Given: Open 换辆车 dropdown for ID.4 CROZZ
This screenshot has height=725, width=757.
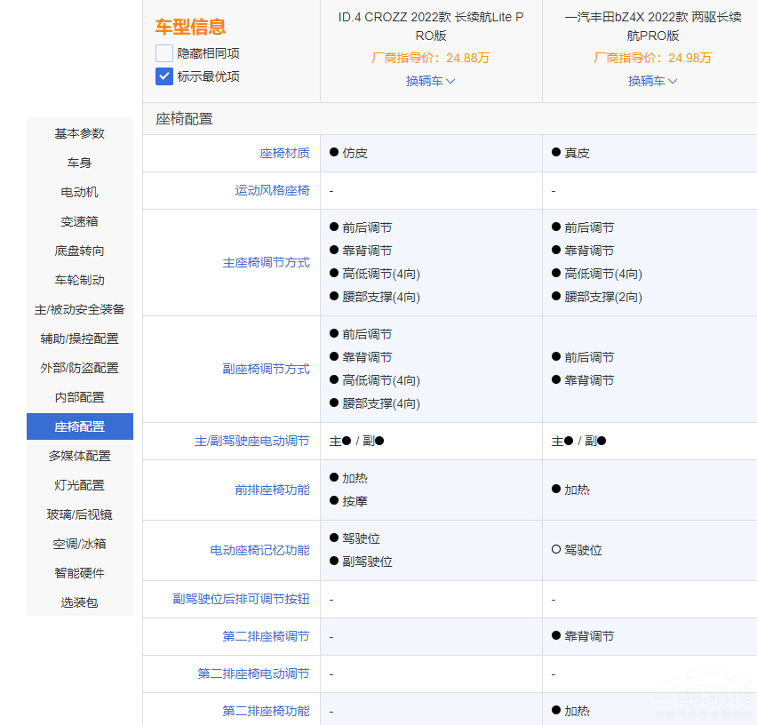Looking at the screenshot, I should (431, 81).
